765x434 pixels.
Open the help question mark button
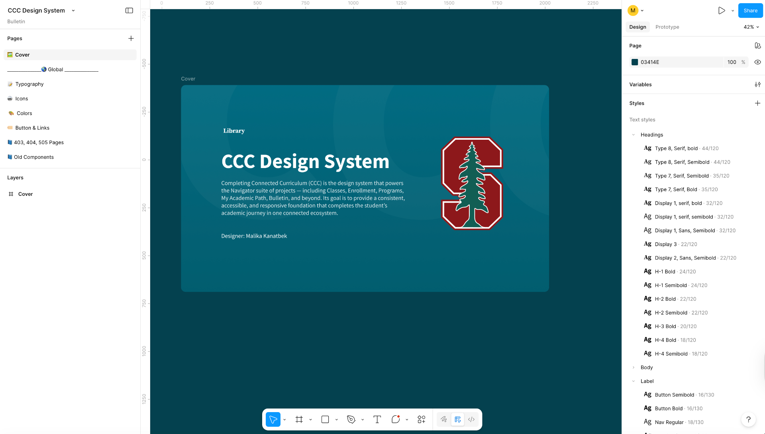(748, 419)
